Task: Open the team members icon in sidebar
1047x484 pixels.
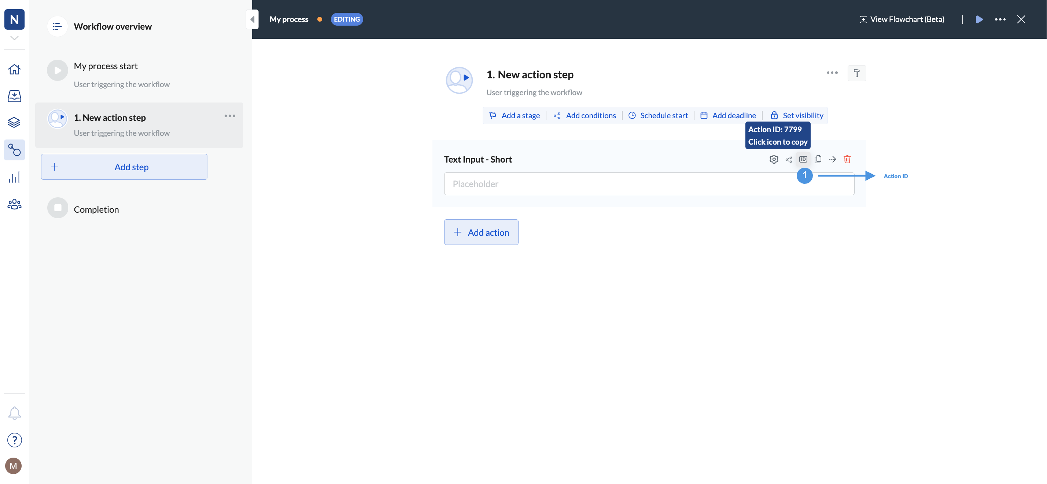Action: pyautogui.click(x=14, y=204)
